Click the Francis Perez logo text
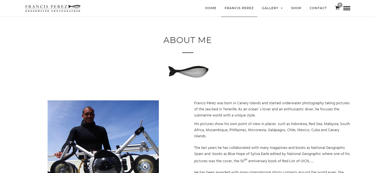375x173 pixels. [46, 7]
